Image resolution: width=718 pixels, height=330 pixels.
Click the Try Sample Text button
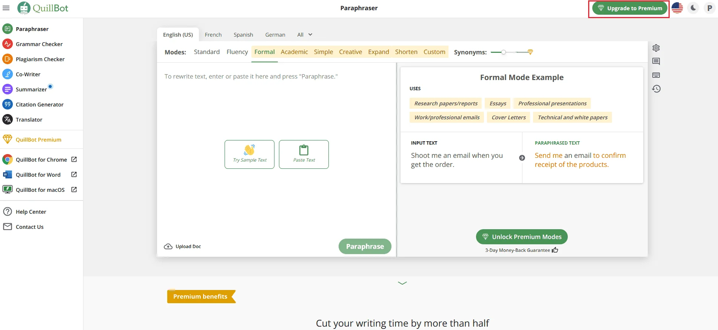(250, 154)
